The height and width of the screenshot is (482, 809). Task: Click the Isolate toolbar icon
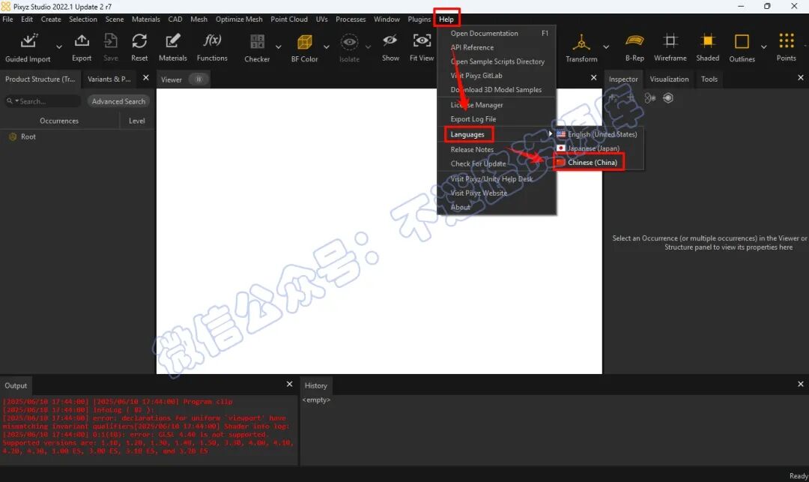(349, 42)
